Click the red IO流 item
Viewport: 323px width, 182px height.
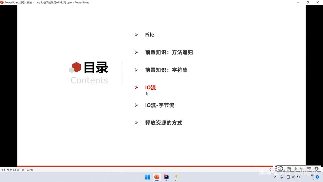click(x=151, y=87)
